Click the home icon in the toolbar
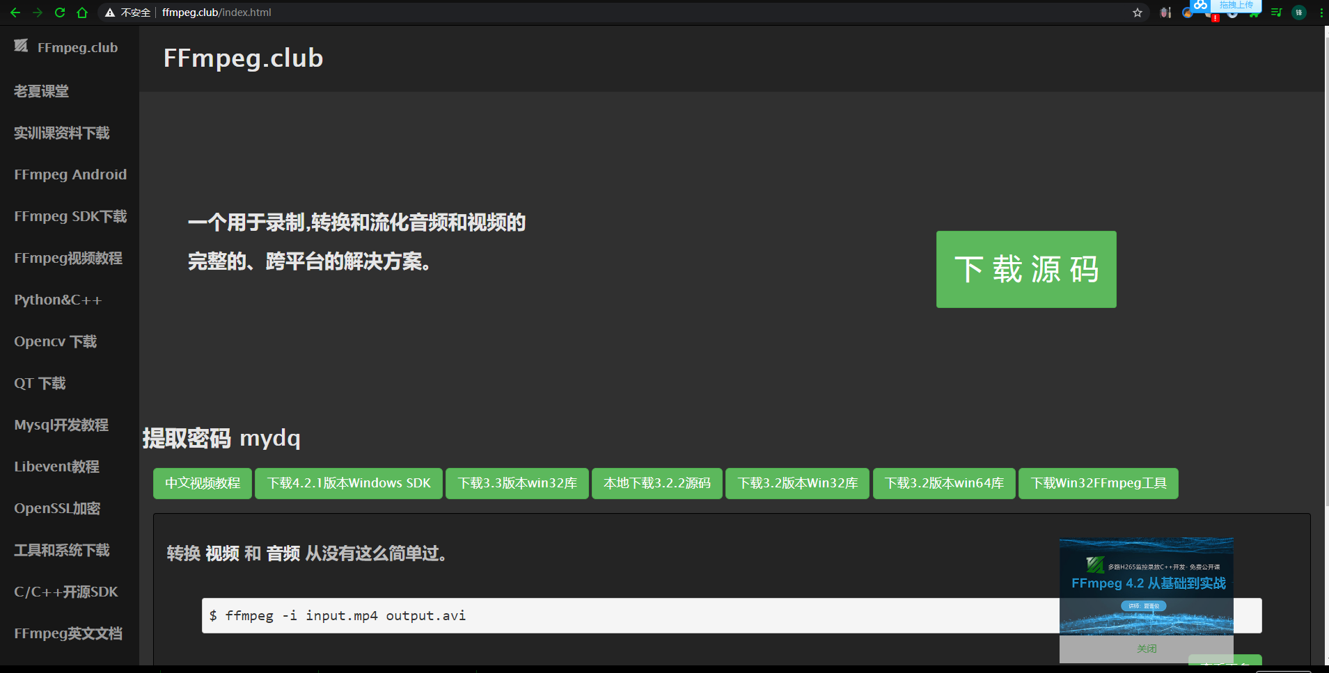 pyautogui.click(x=82, y=13)
